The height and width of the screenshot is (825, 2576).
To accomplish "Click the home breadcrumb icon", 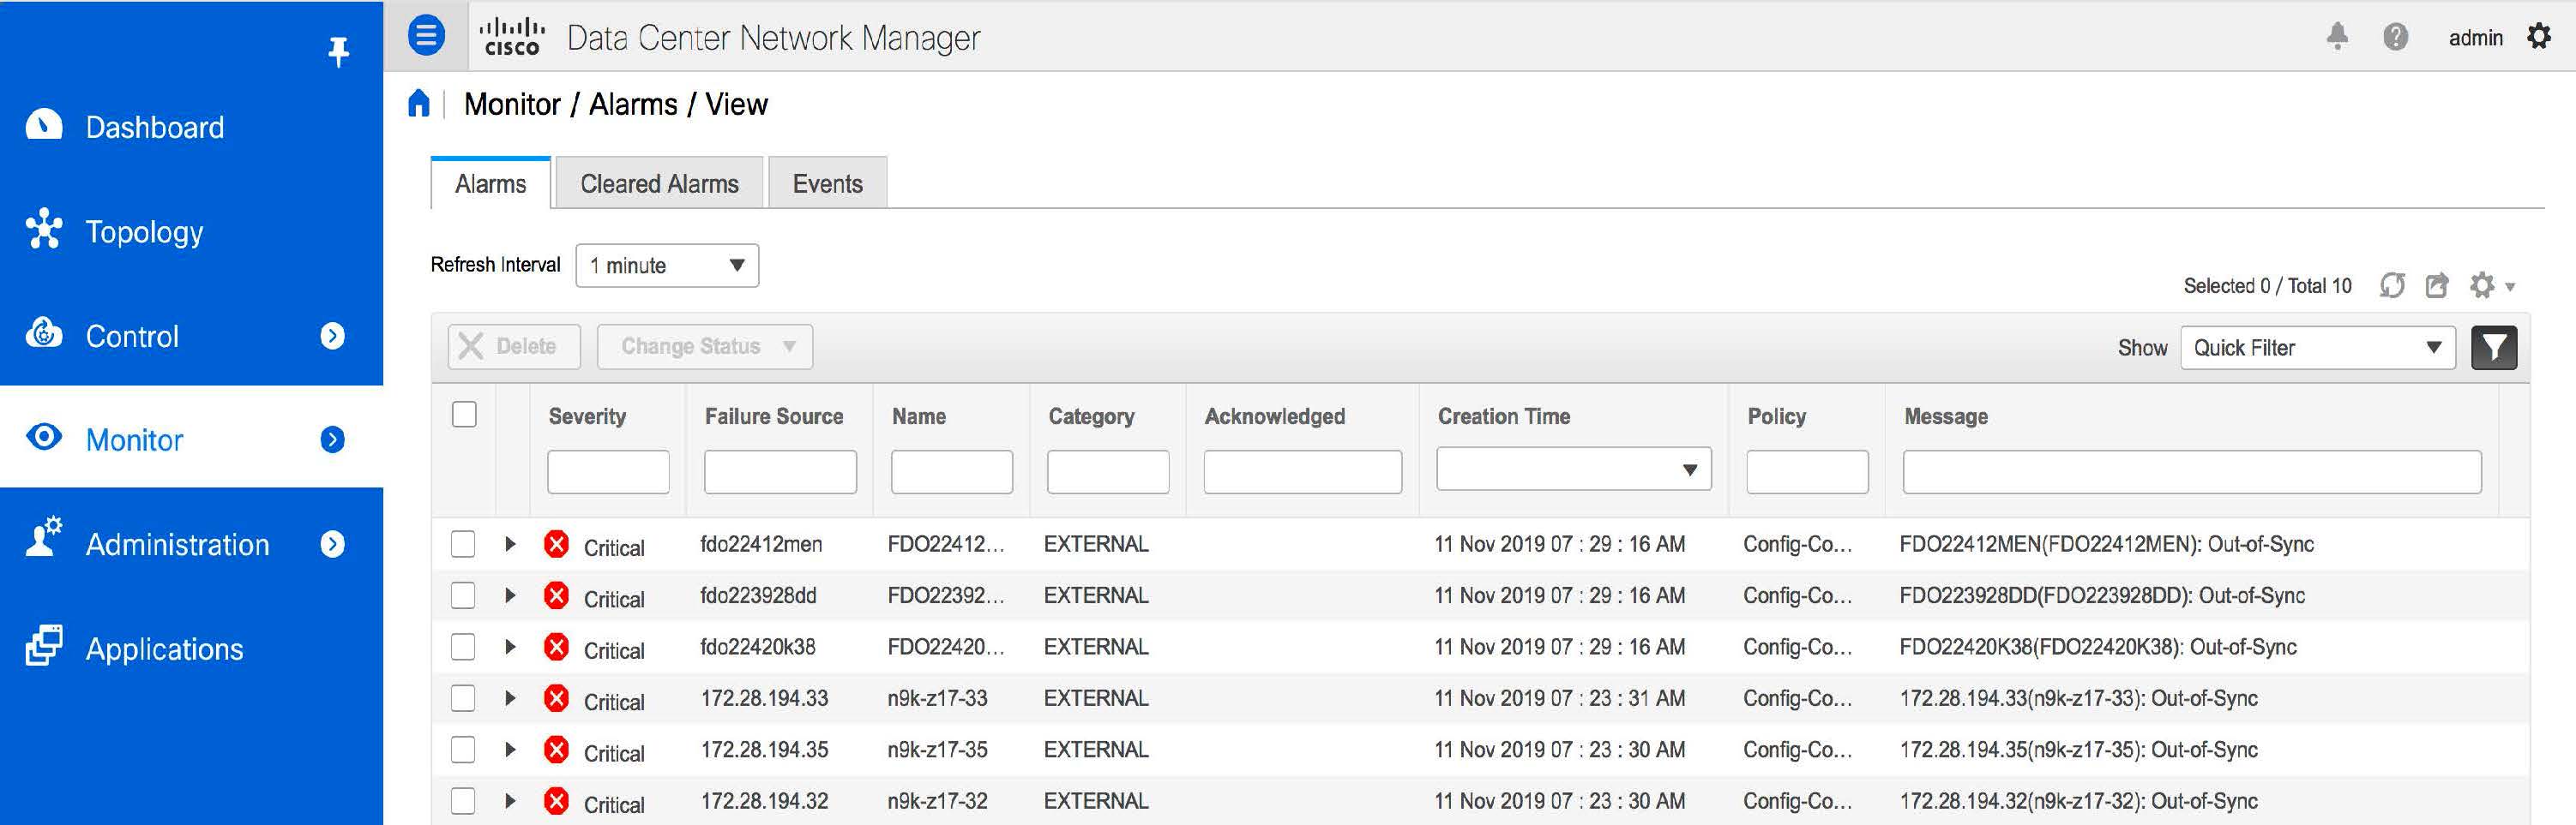I will click(419, 104).
